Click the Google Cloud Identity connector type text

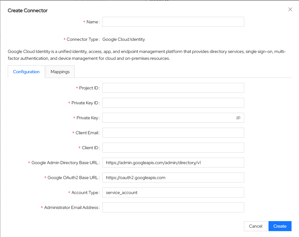click(x=124, y=39)
